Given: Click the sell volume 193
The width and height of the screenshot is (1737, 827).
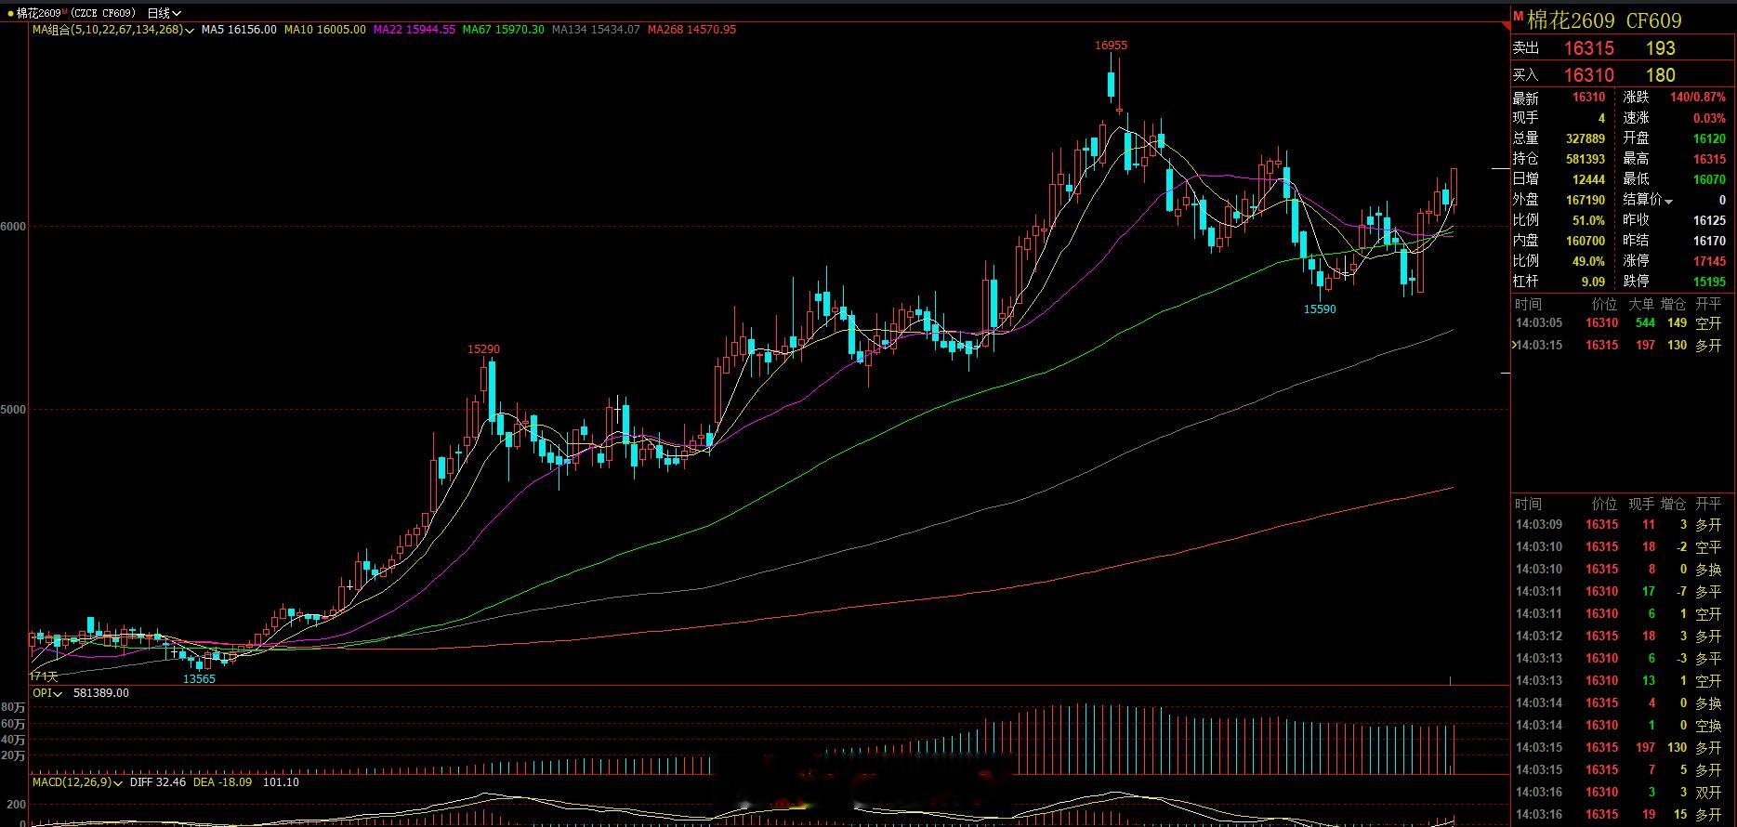Looking at the screenshot, I should coord(1660,48).
